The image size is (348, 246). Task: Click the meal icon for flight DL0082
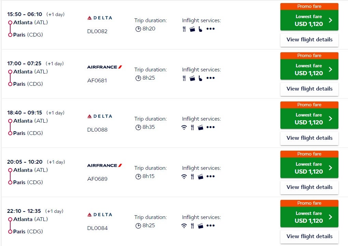tap(184, 29)
